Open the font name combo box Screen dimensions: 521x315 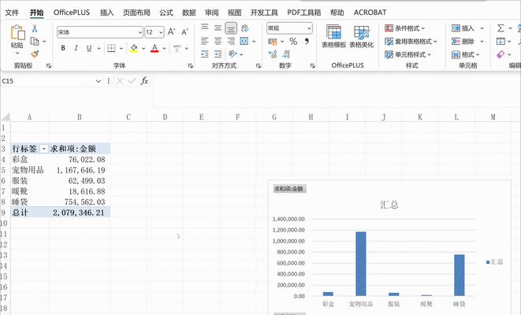point(100,32)
